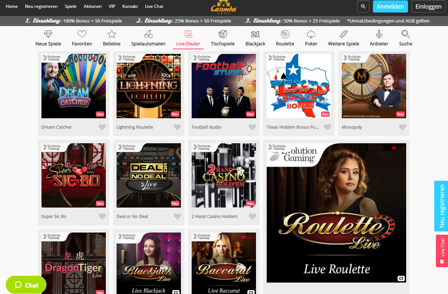
Task: Click the search button in the header
Action: 363,6
